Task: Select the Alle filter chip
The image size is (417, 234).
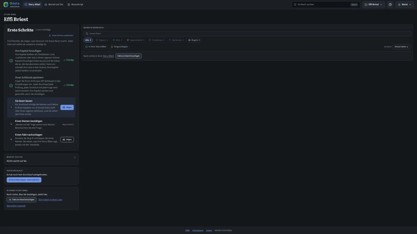Action: pos(88,40)
